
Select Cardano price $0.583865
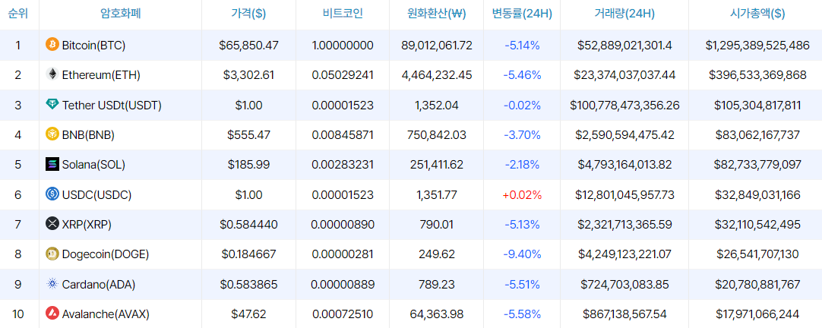pos(248,285)
